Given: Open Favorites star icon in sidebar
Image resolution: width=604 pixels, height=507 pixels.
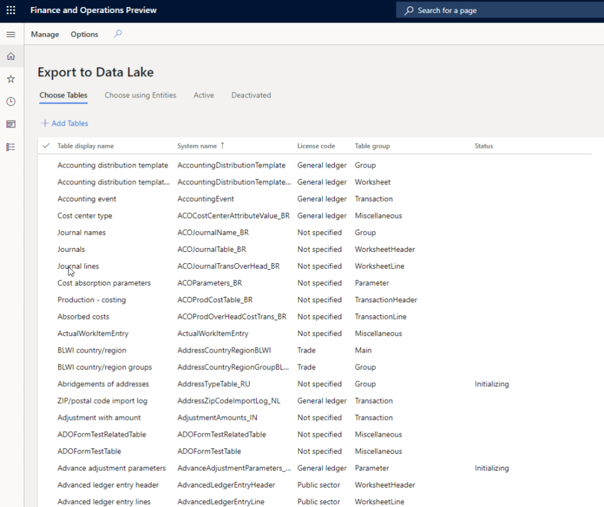Looking at the screenshot, I should tap(11, 79).
